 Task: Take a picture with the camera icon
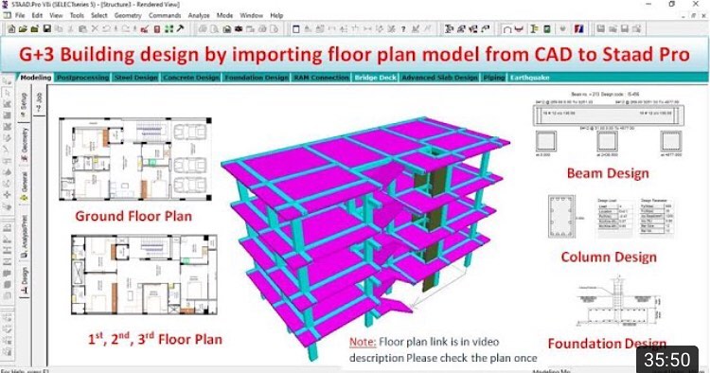point(239,29)
